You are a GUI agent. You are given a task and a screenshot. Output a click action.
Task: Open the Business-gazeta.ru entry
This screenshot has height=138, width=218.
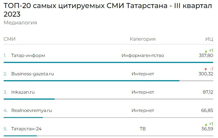32,74
